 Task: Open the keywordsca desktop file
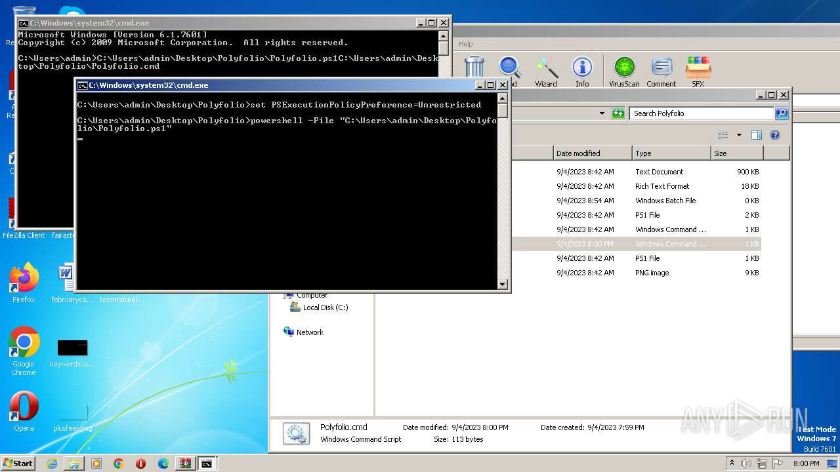(x=72, y=354)
